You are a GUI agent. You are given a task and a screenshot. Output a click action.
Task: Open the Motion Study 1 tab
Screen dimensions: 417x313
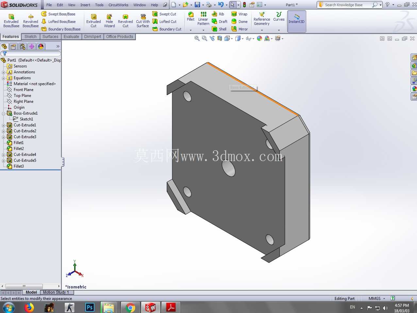point(56,292)
